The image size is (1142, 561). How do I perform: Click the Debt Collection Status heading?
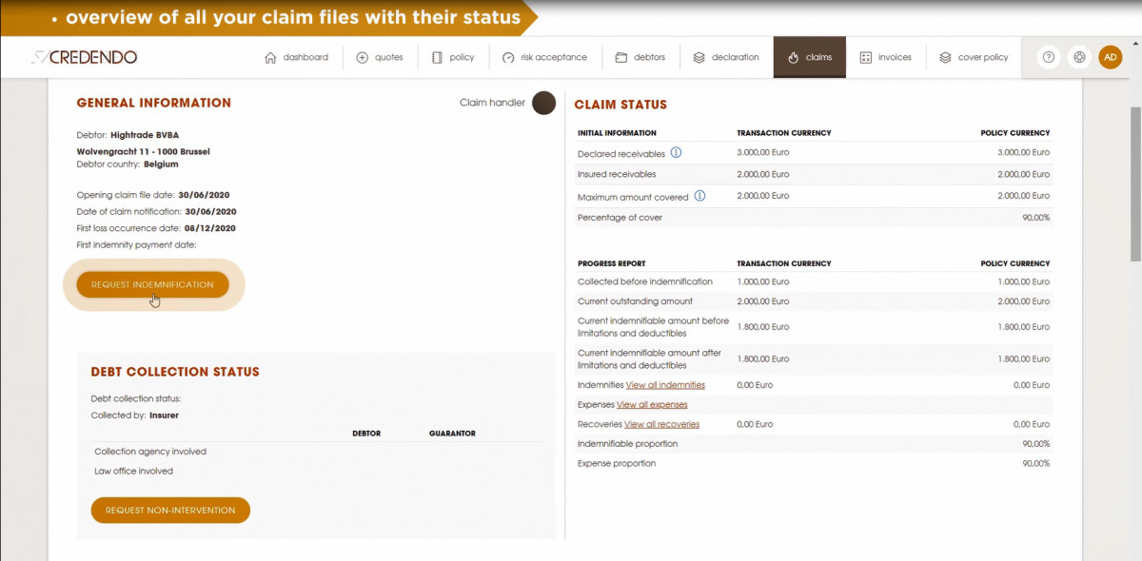tap(175, 372)
